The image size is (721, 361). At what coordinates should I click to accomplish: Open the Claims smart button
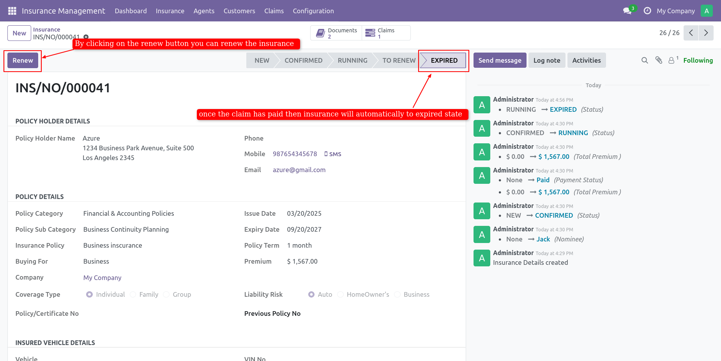click(386, 33)
